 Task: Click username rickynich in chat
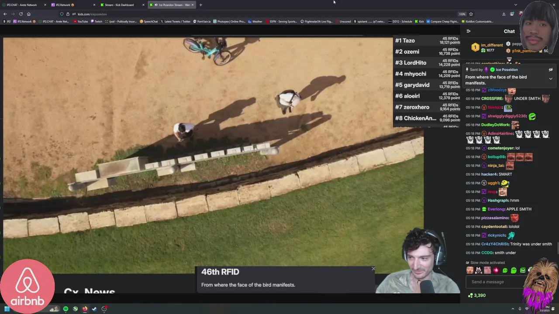497,235
